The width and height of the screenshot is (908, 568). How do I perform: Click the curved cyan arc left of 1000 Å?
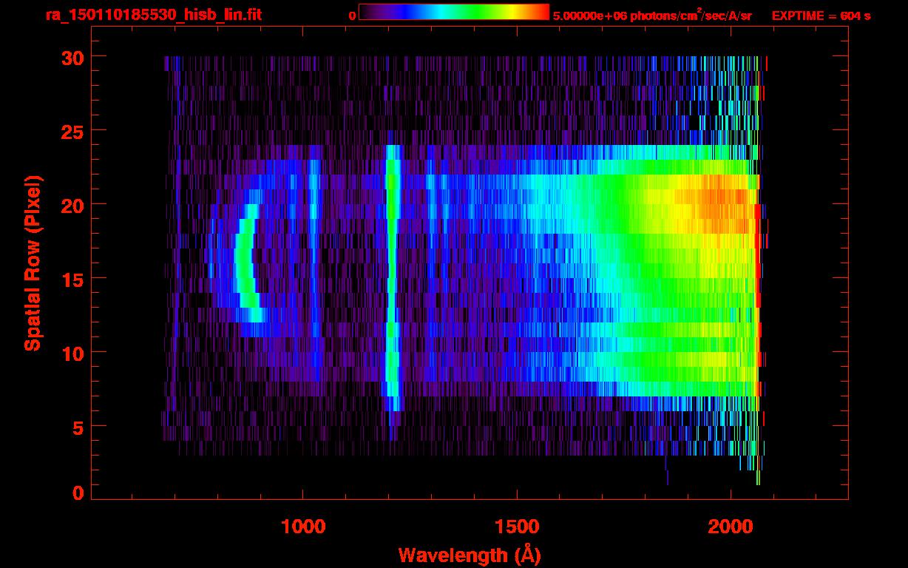click(x=244, y=259)
